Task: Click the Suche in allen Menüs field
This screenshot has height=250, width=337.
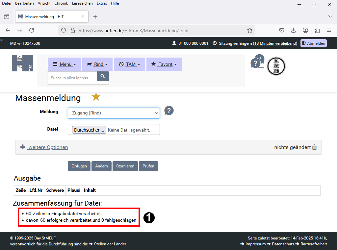Action: pyautogui.click(x=72, y=78)
